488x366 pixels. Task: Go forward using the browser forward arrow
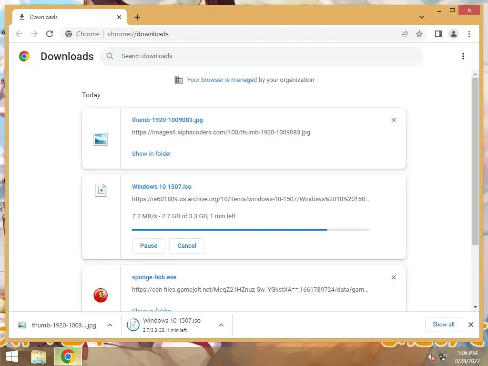[x=34, y=34]
